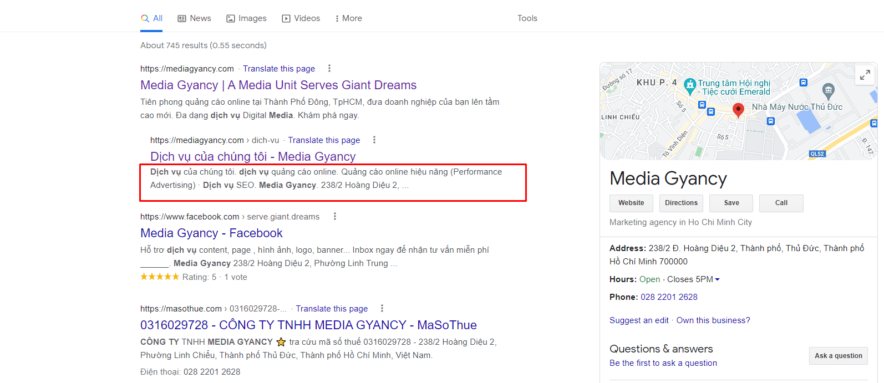Click the star icon in the MaSoThue snippet
Image resolution: width=884 pixels, height=383 pixels.
point(281,342)
